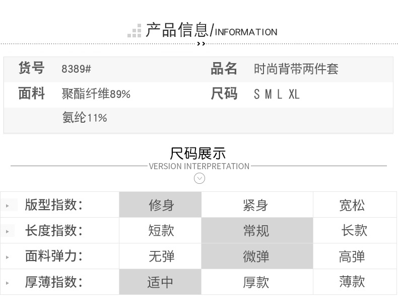Select the 修身 fit option

pos(161,205)
